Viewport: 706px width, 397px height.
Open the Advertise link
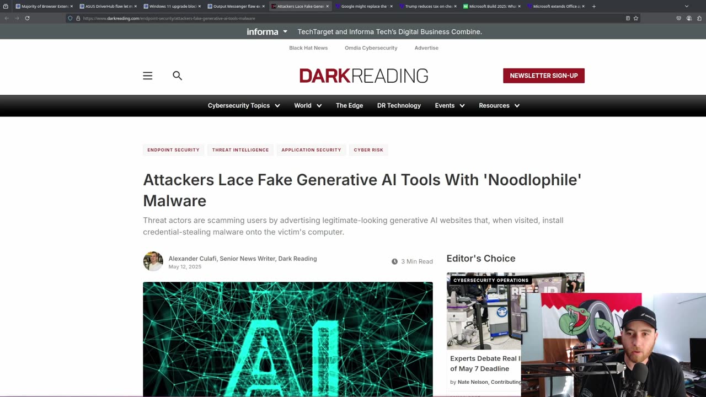pos(426,48)
